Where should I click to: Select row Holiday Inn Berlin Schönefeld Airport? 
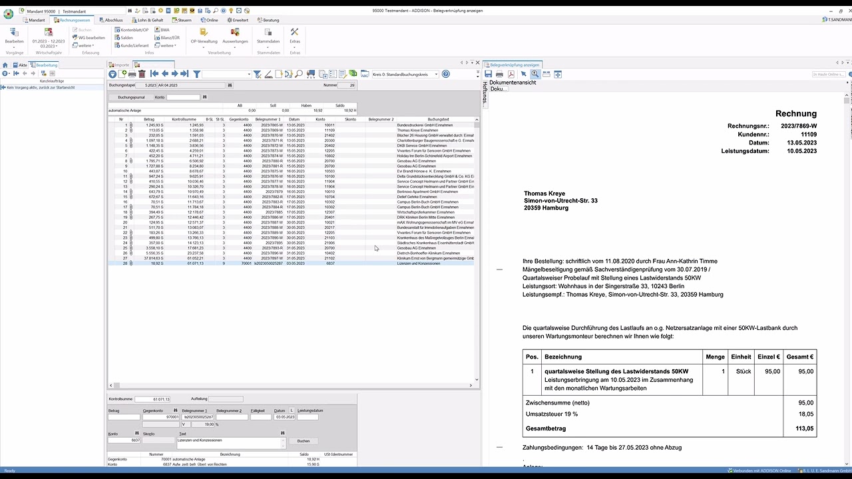[292, 156]
